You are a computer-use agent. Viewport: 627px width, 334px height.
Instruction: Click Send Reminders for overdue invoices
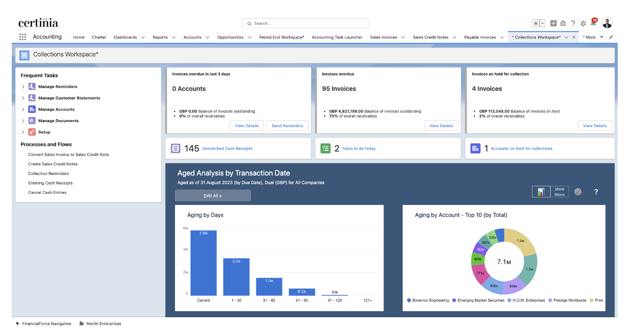tap(287, 125)
